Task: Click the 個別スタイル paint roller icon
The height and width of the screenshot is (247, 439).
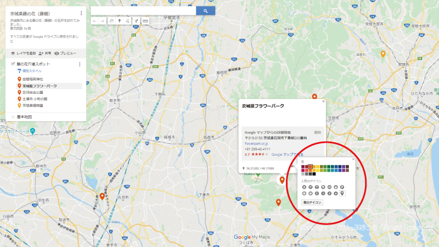Action: [x=19, y=71]
